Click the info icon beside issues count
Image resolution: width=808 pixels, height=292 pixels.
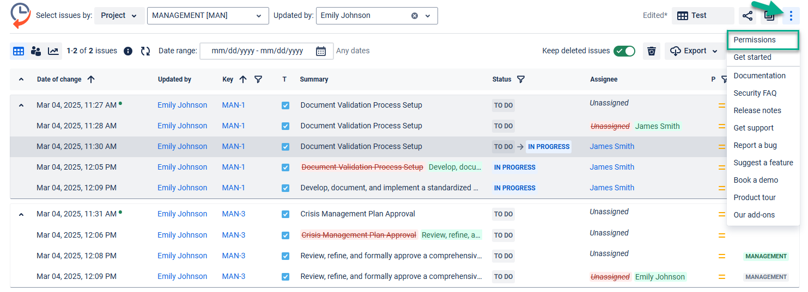point(128,51)
